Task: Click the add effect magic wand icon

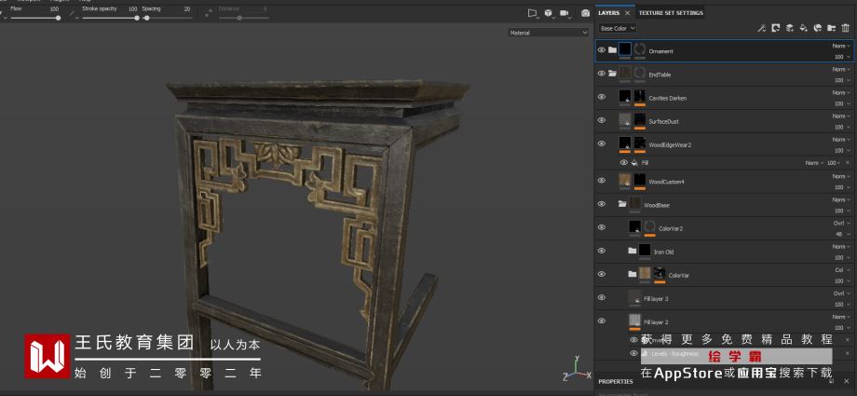Action: (761, 29)
